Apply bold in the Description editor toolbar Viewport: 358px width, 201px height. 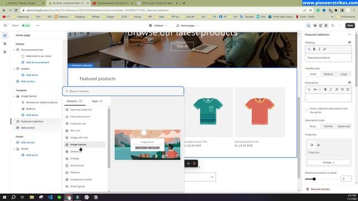pos(326,89)
